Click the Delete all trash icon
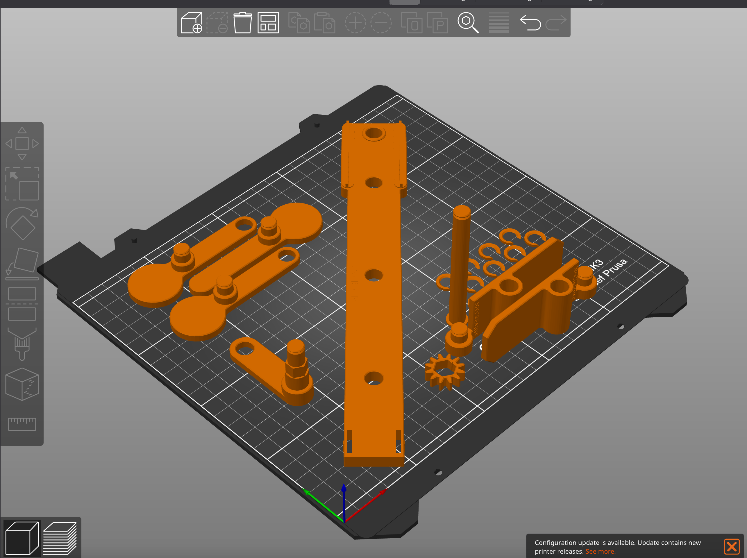The width and height of the screenshot is (747, 558). coord(242,23)
